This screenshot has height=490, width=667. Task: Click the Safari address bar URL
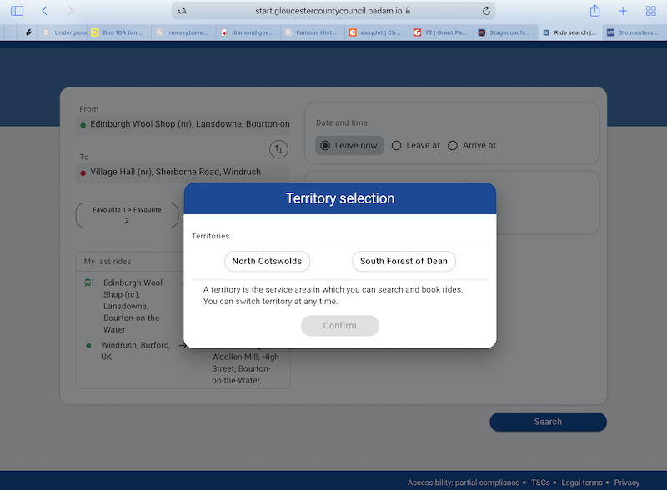[332, 12]
